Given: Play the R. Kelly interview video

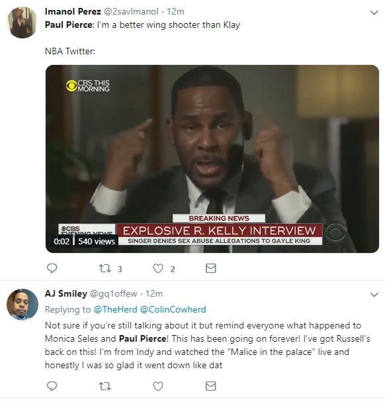Looking at the screenshot, I should 212,159.
